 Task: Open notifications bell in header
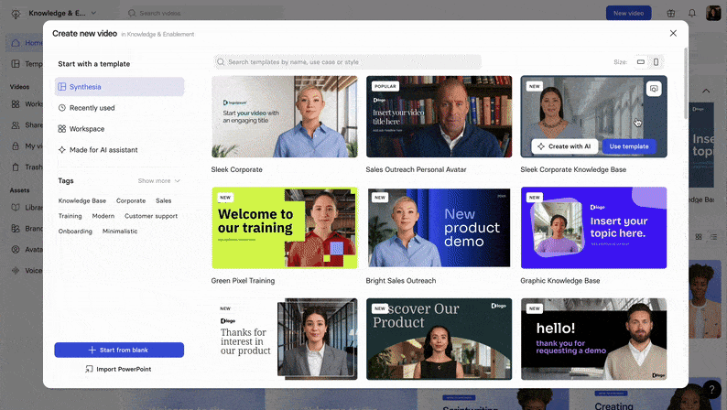click(692, 13)
